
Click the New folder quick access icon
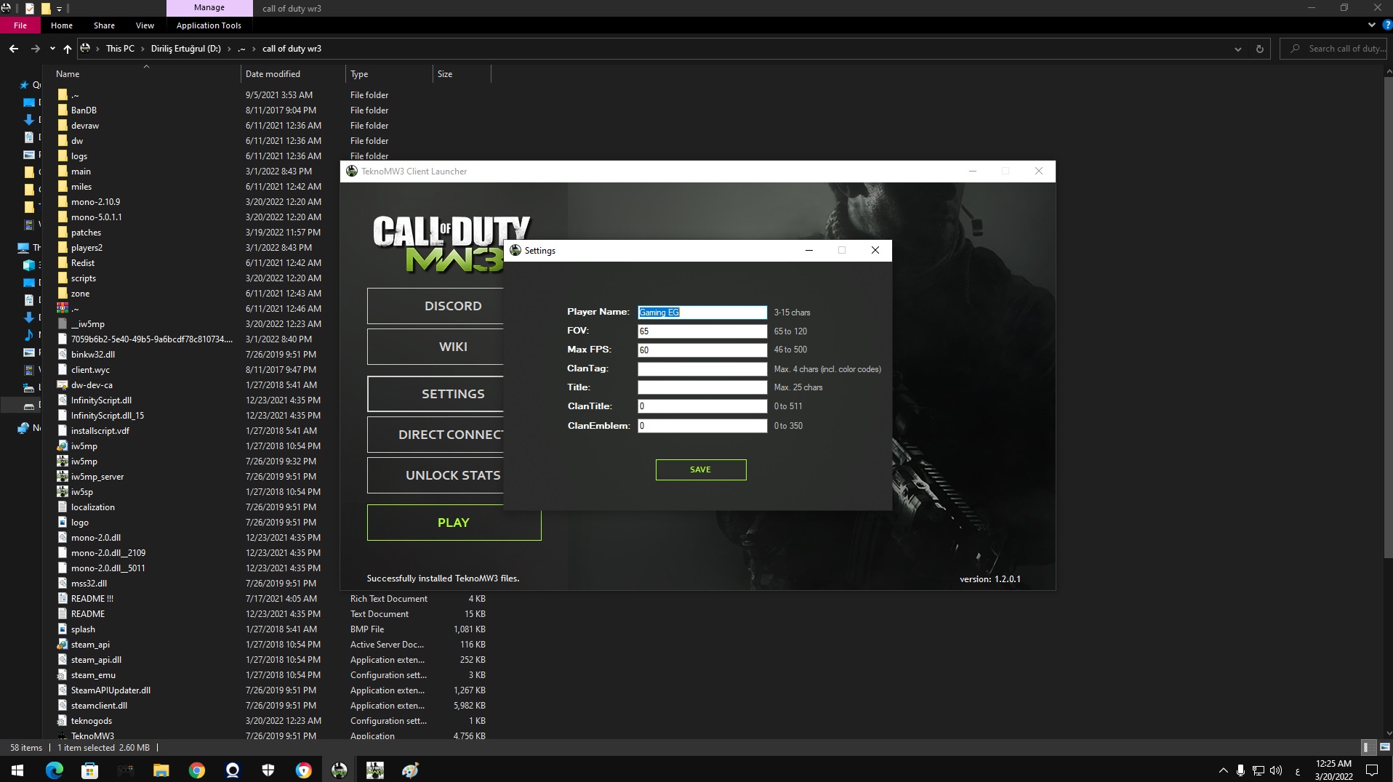(46, 9)
